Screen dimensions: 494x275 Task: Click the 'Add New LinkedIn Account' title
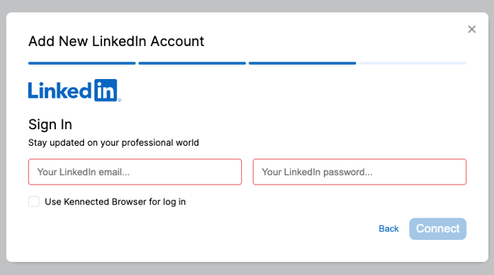point(116,41)
